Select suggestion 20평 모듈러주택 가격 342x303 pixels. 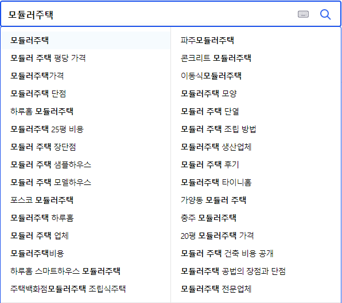tap(217, 235)
